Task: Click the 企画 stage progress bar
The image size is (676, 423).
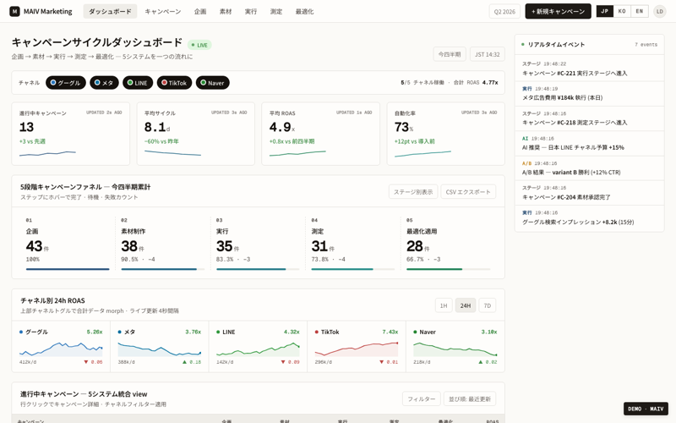Action: click(68, 269)
